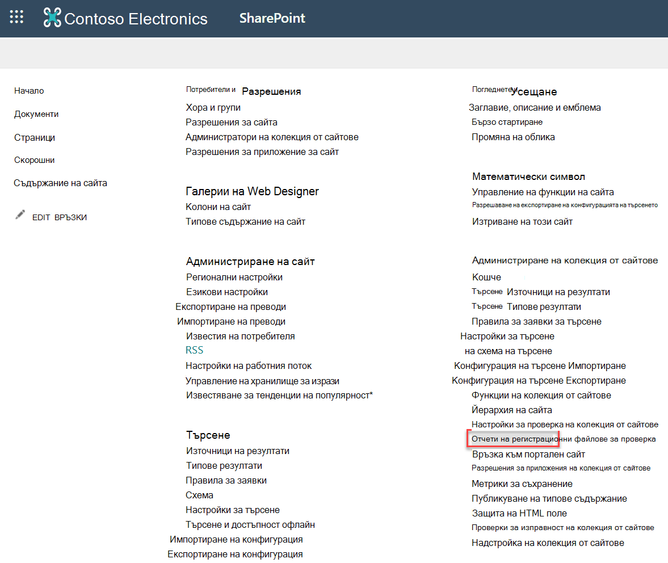Open Отчети на регистрационни файлове за проверка
The width and height of the screenshot is (668, 563).
pyautogui.click(x=563, y=439)
